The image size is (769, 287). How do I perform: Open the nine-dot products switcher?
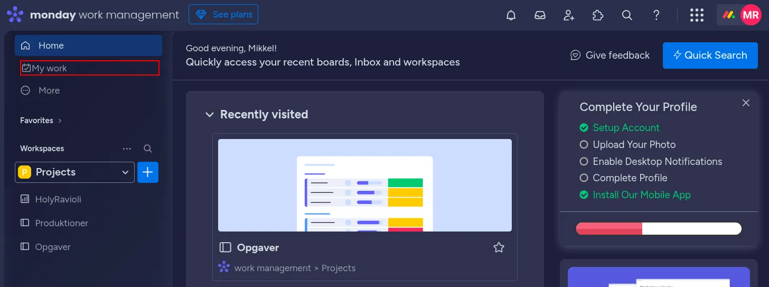(697, 15)
